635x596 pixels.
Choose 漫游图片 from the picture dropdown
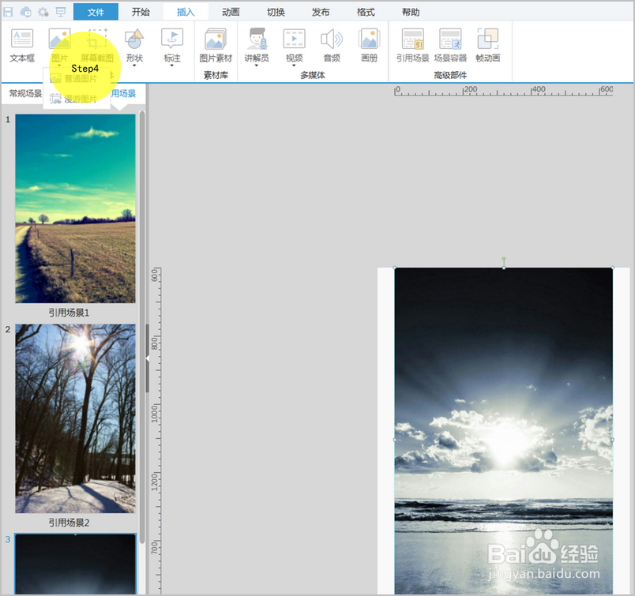(x=77, y=99)
